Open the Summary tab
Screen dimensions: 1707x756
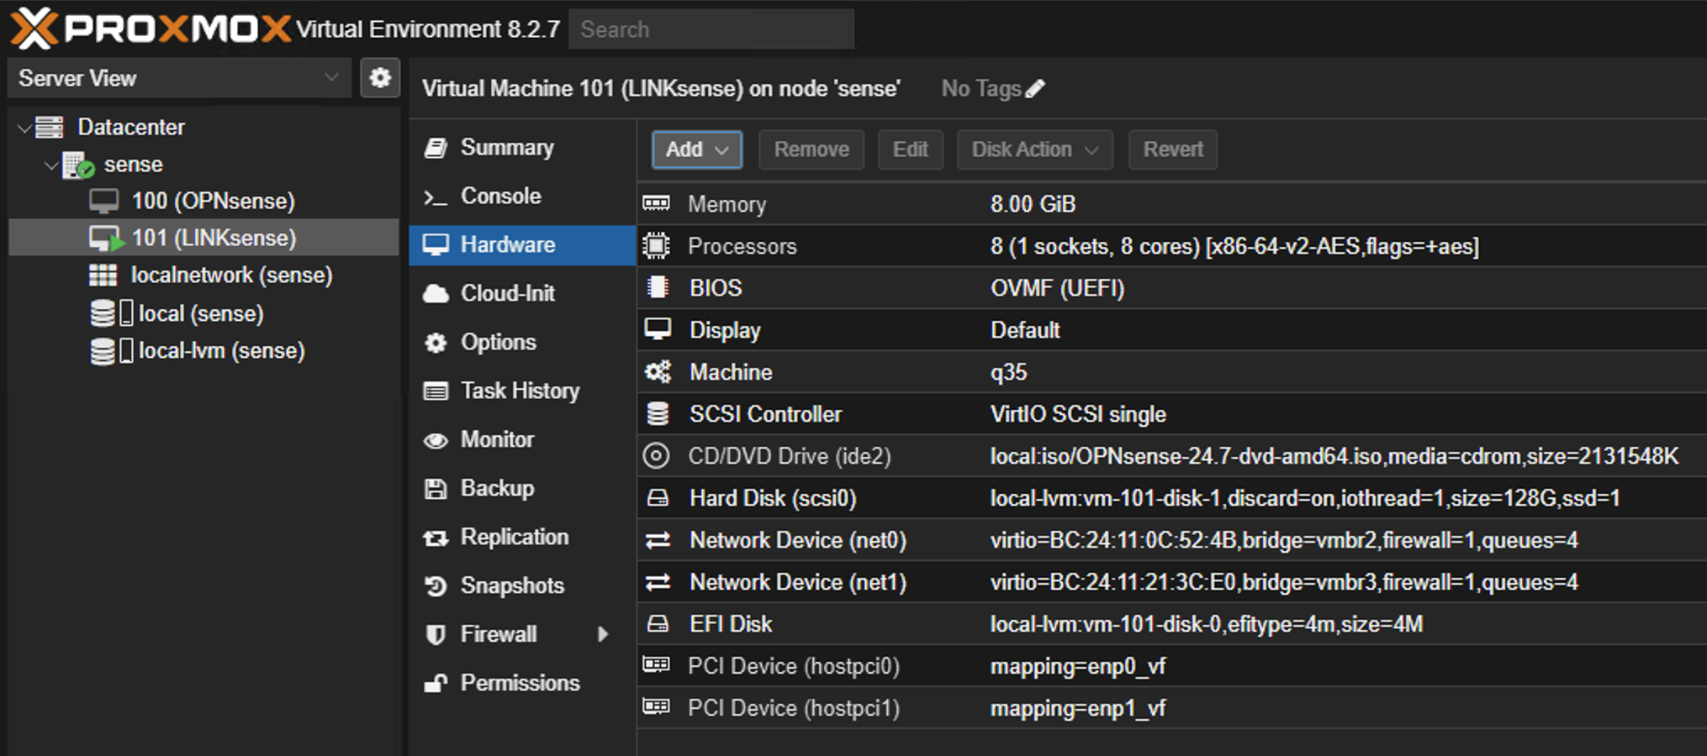[x=522, y=148]
